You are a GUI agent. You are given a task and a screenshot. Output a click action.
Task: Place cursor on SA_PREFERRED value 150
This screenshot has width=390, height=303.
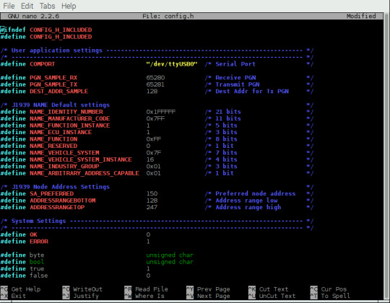point(152,193)
